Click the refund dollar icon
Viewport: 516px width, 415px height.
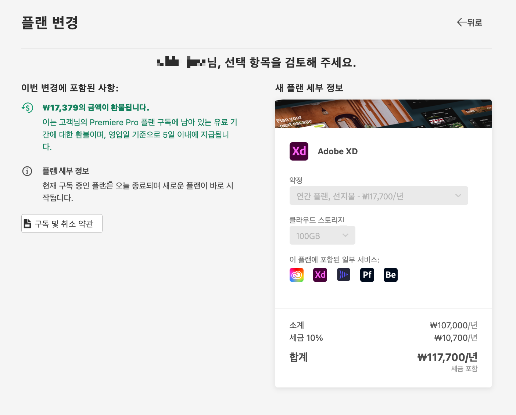pyautogui.click(x=27, y=108)
